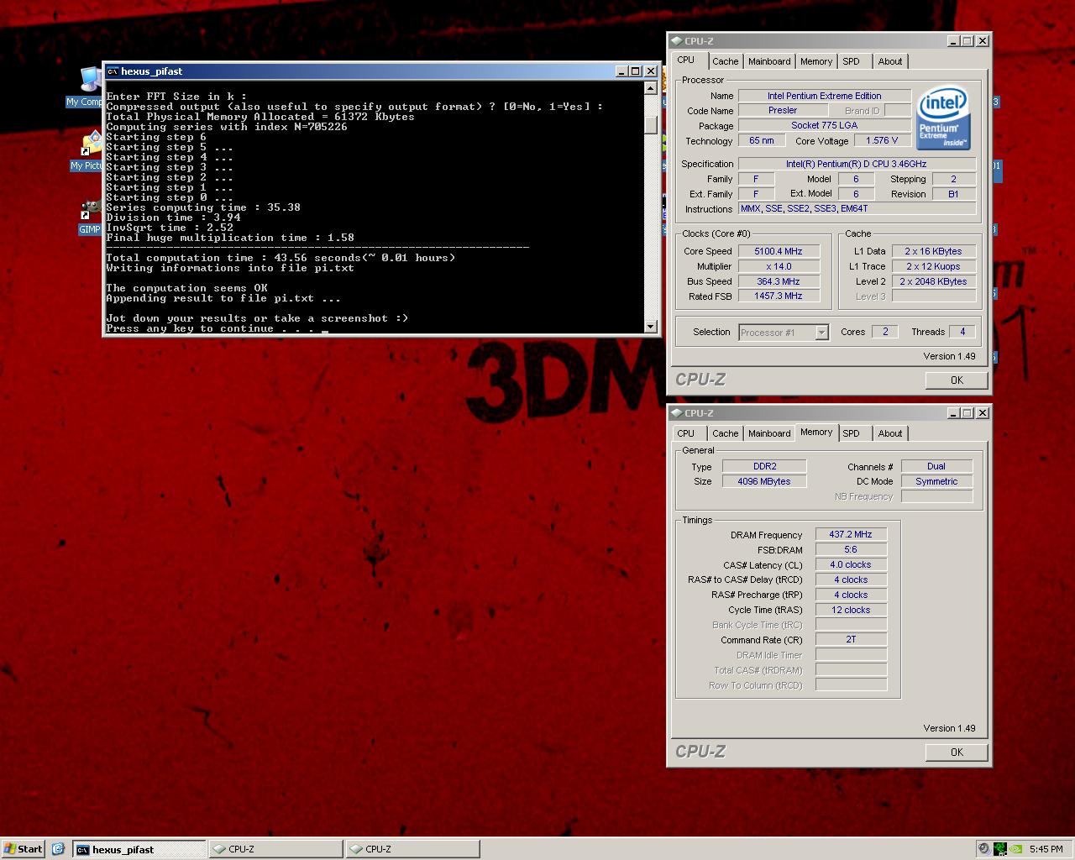Screen dimensions: 1075x860
Task: Click the lower CPU-Z window title icon
Action: click(x=677, y=412)
